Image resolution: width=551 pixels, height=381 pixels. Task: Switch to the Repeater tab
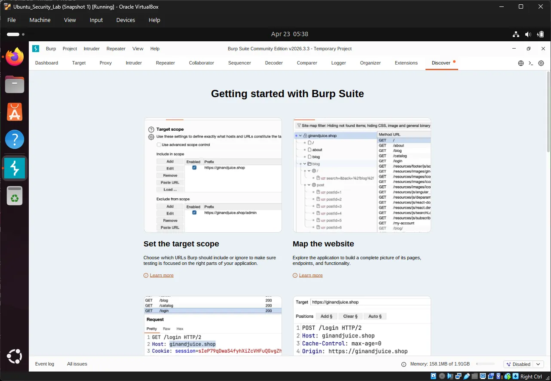pyautogui.click(x=165, y=63)
